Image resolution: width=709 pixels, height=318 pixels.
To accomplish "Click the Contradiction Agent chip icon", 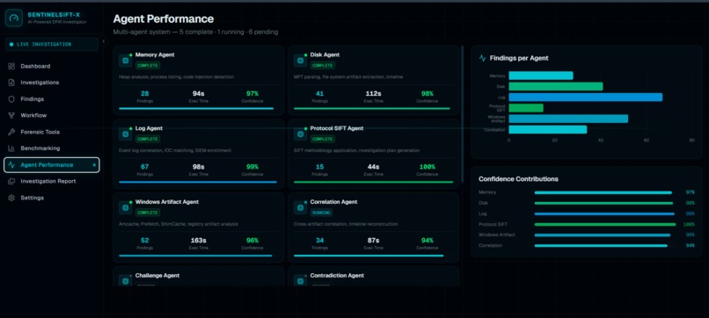I will 300,281.
